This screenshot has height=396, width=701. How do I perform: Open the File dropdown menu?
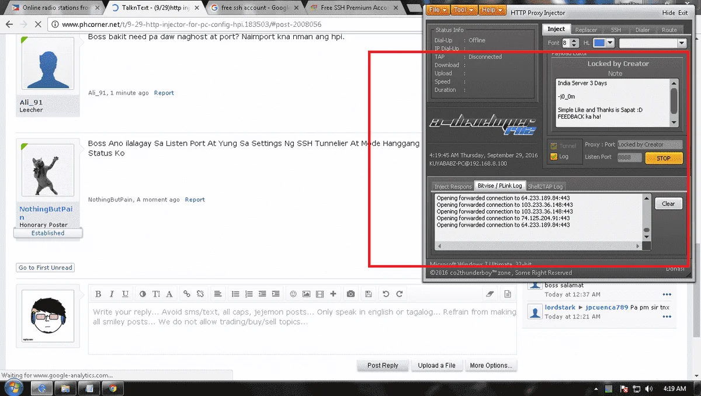click(438, 10)
